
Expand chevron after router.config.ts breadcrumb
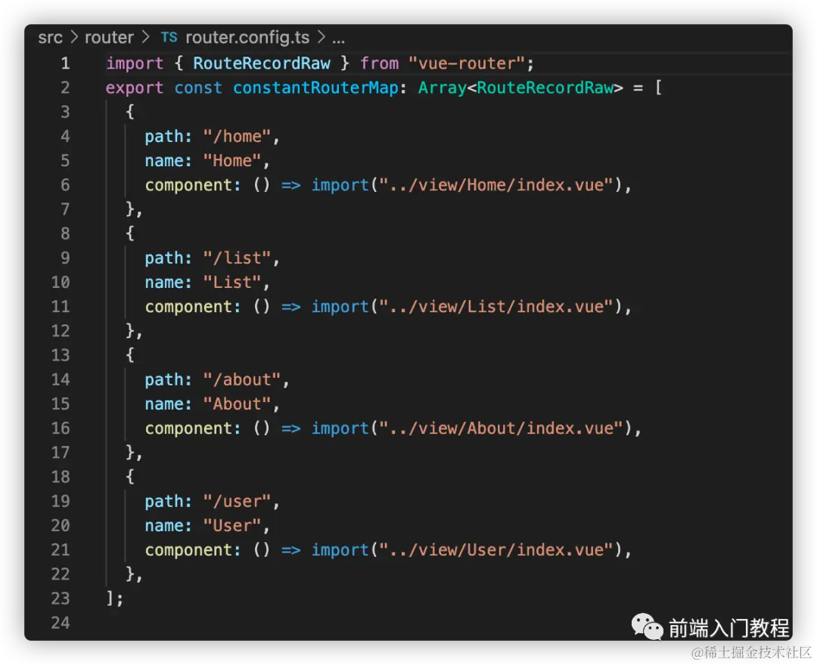click(322, 38)
